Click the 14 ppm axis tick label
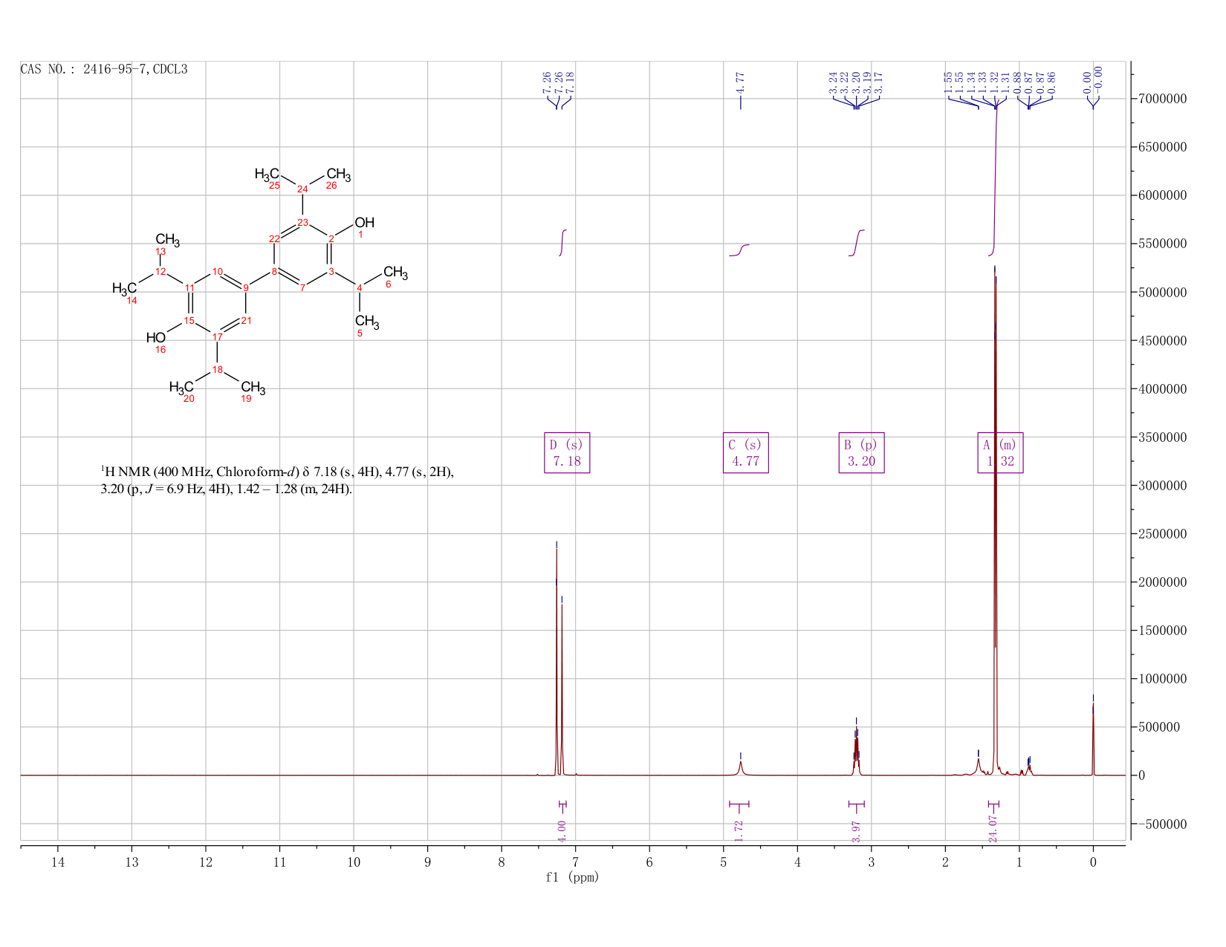1226x947 pixels. point(58,862)
